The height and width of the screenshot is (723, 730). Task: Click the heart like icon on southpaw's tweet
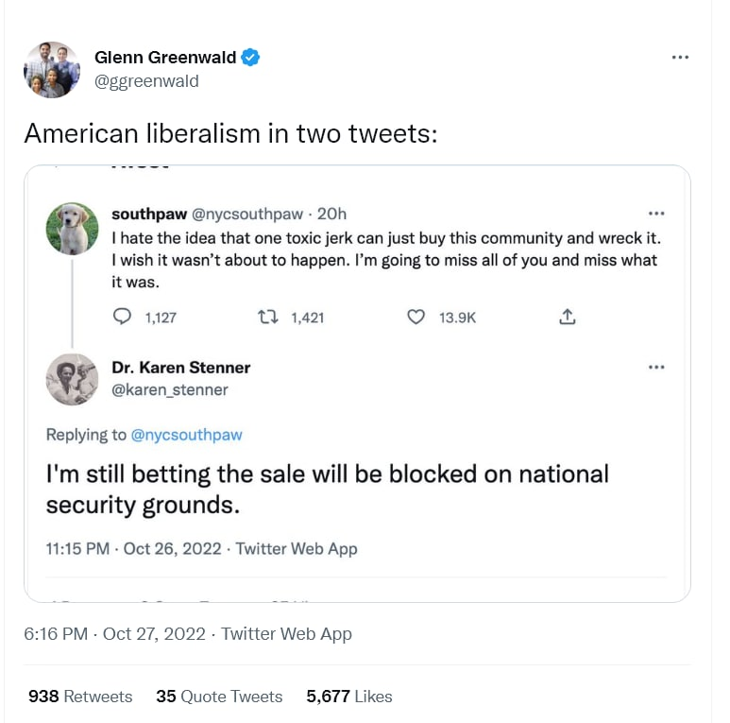pos(416,318)
